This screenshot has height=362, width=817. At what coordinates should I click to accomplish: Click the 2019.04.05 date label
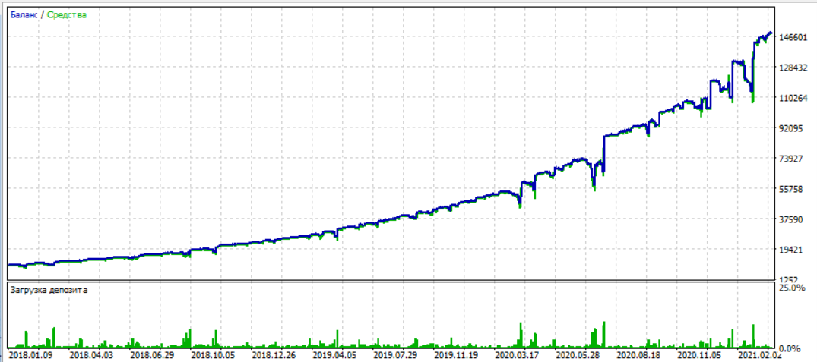pyautogui.click(x=335, y=356)
